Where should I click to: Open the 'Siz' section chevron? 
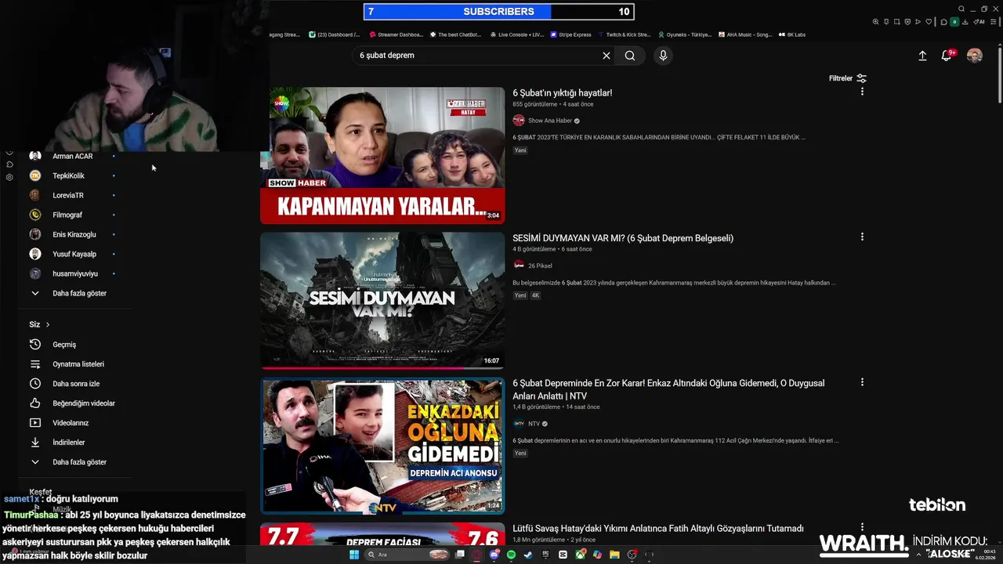pyautogui.click(x=48, y=324)
